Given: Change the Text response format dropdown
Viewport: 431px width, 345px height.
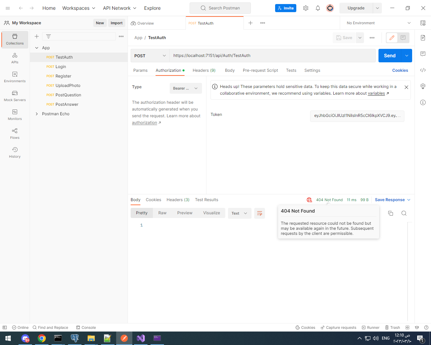Looking at the screenshot, I should coord(240,213).
